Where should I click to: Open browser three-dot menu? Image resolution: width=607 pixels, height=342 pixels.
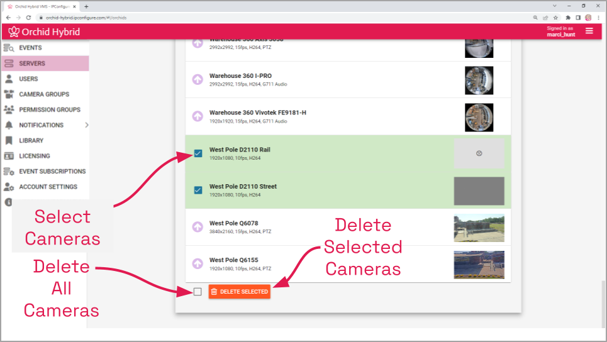click(x=599, y=18)
